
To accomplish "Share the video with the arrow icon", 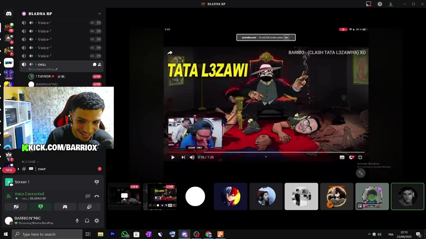I will pyautogui.click(x=170, y=53).
